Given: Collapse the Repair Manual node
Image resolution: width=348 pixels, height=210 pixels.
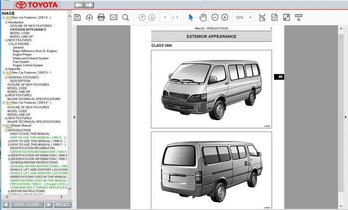Looking at the screenshot, I should pos(3,125).
